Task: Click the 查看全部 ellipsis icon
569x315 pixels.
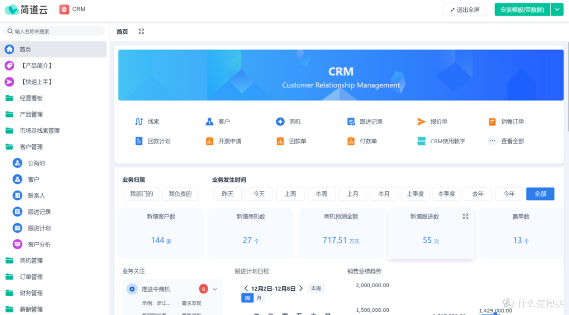Action: click(492, 141)
